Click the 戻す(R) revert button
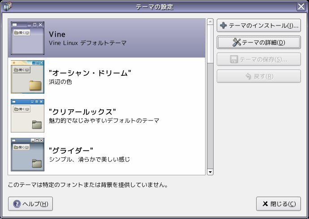 coord(259,76)
